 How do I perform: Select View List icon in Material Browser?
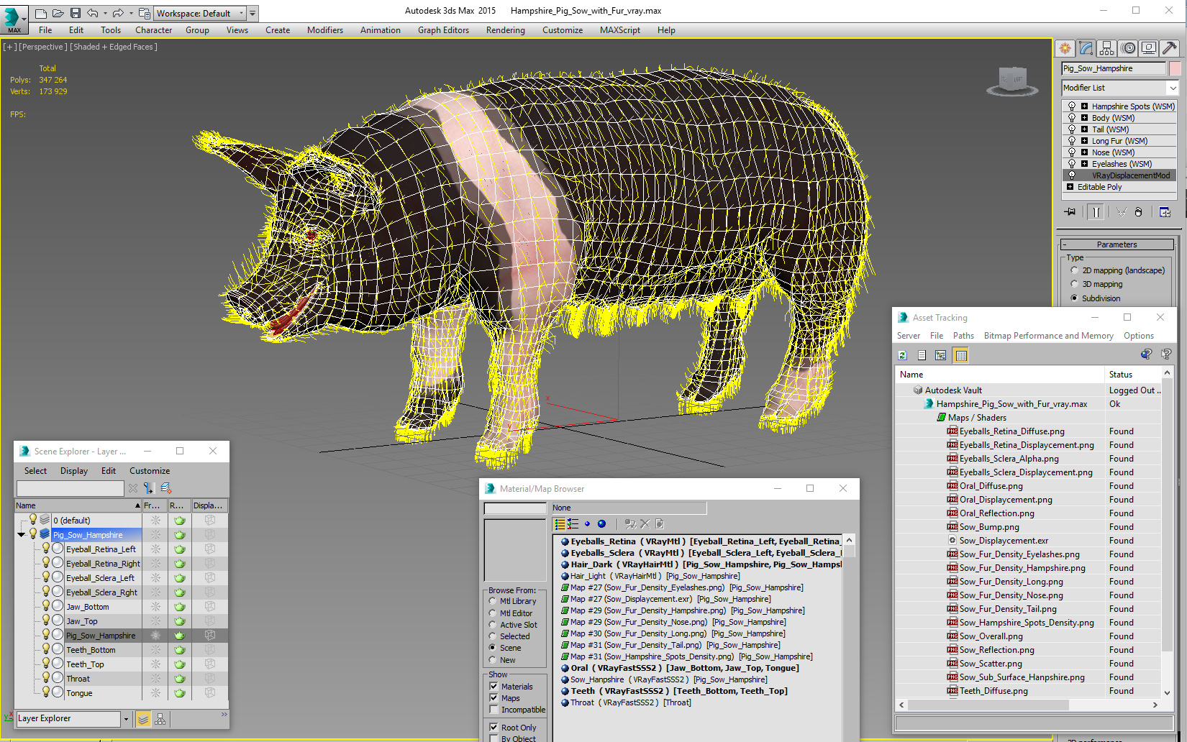click(560, 524)
